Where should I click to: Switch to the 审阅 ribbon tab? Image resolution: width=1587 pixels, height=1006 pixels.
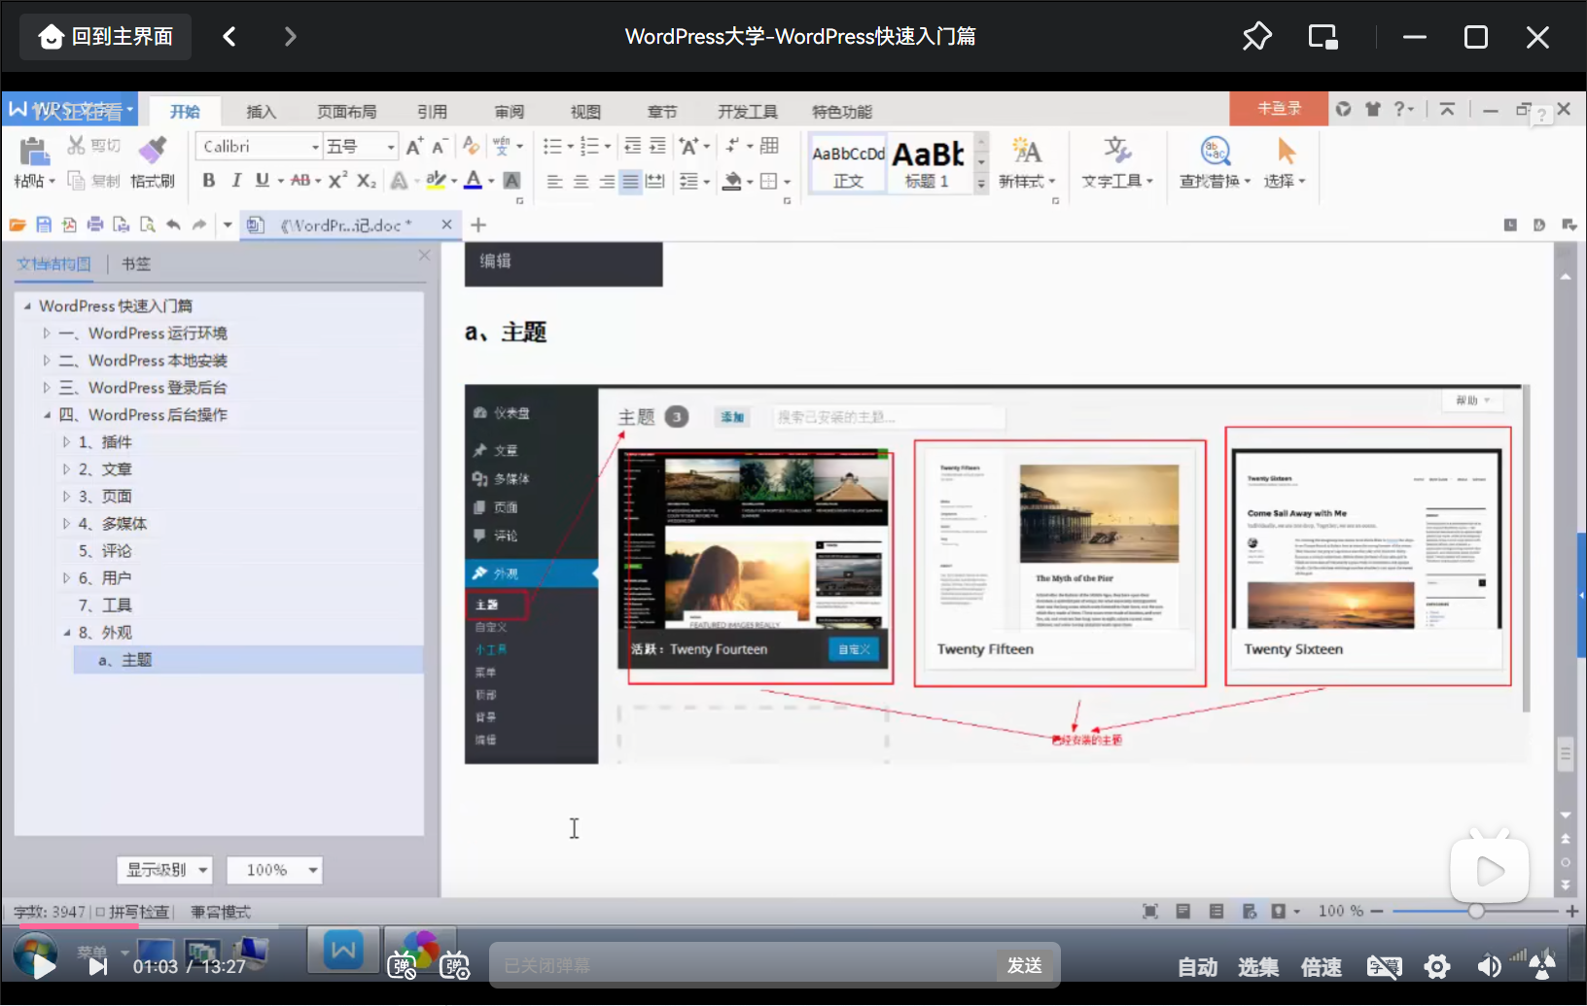point(509,112)
